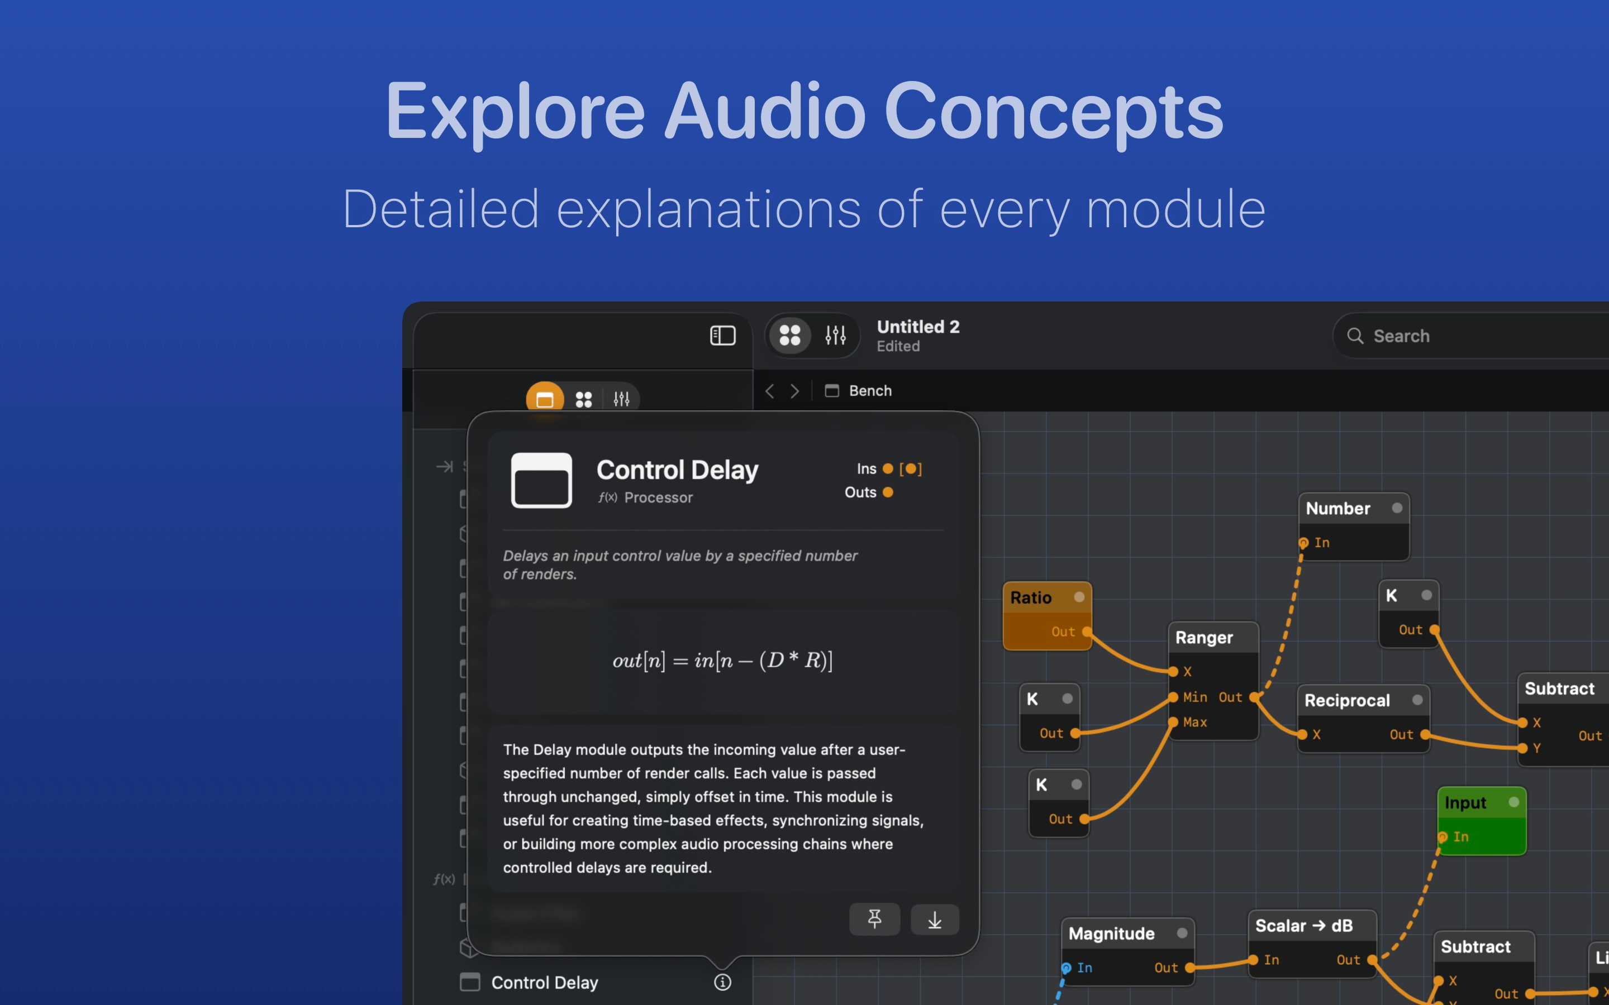Select Control Delay in sidebar list
Screen dimensions: 1609x1005
[545, 982]
